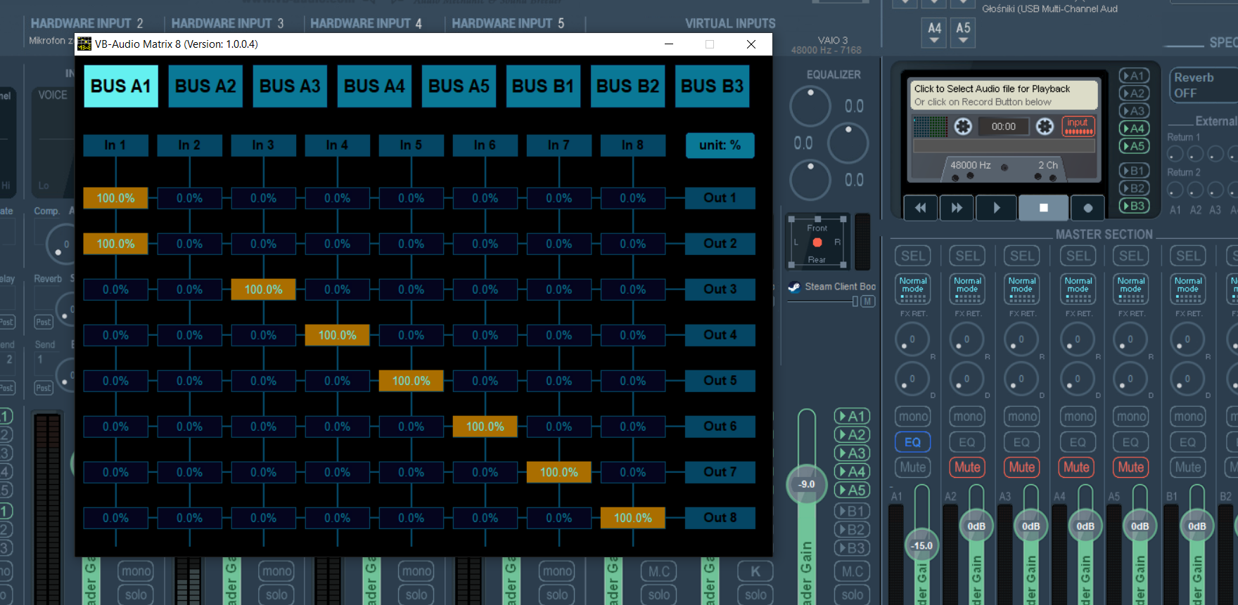
Task: Stop the cassette recorder with the stop button
Action: [1044, 208]
